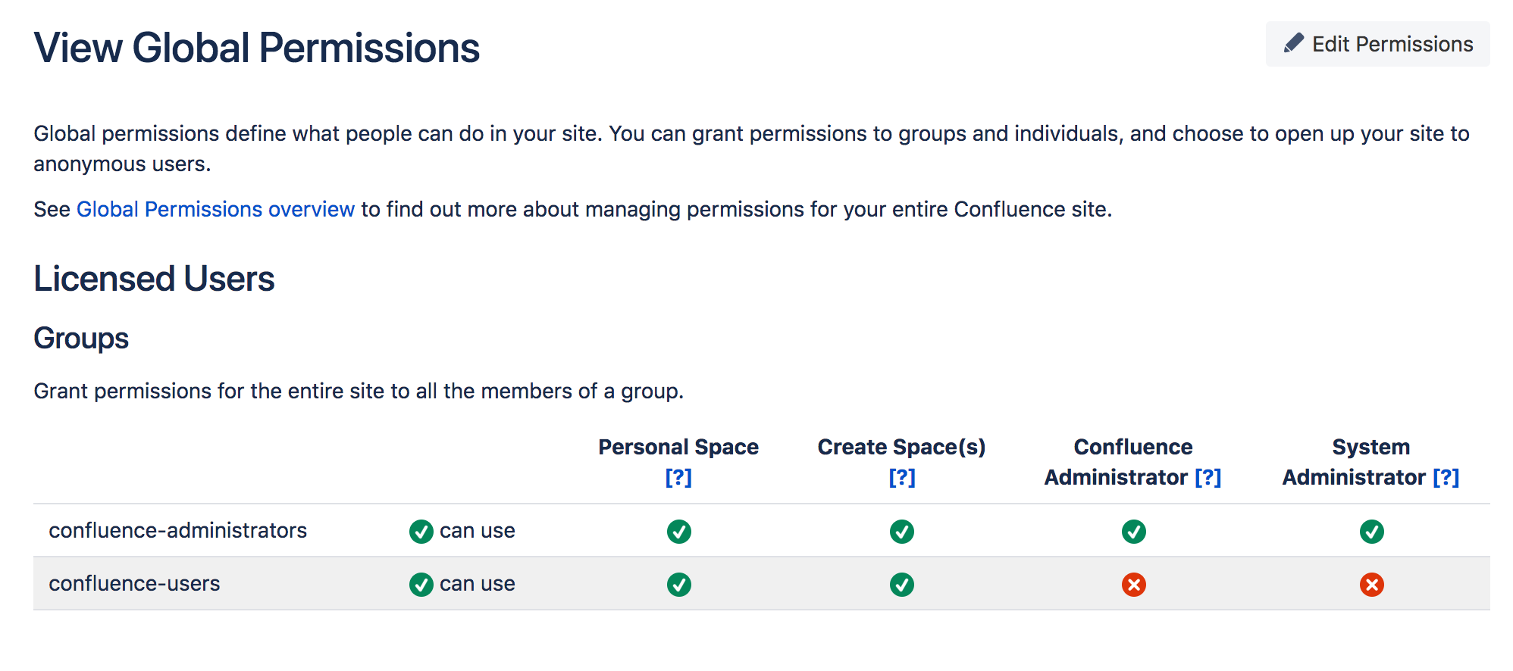Viewport: 1513px width, 671px height.
Task: Click the View Global Permissions heading
Action: (256, 48)
